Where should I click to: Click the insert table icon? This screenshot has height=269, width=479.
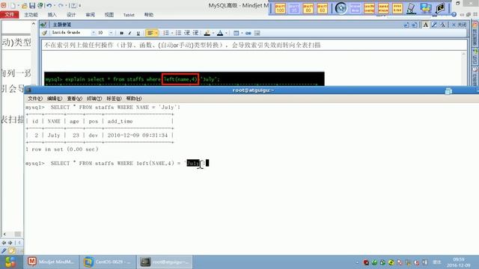(x=237, y=33)
